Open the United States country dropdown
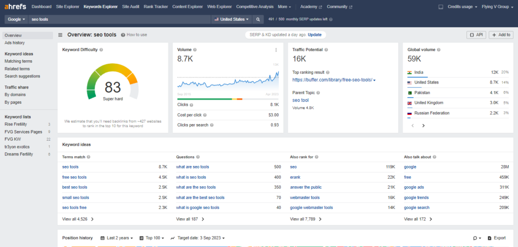Viewport: 518px width, 247px height. (x=232, y=19)
